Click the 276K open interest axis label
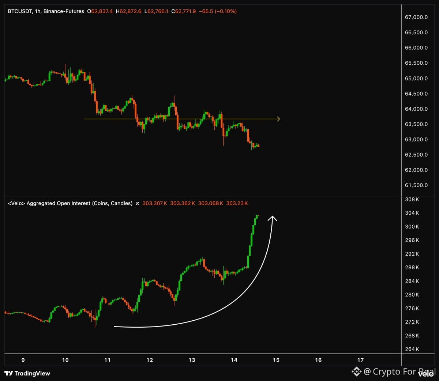The width and height of the screenshot is (439, 381). (412, 308)
